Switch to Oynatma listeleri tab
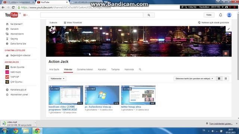Image resolution: width=239 pixels, height=134 pixels. 85,70
